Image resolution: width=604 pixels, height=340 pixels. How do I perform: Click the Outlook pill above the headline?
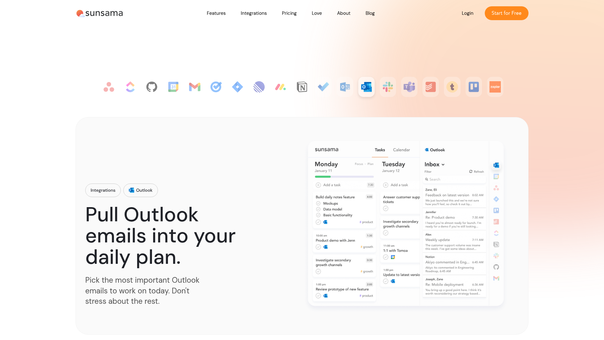click(141, 190)
